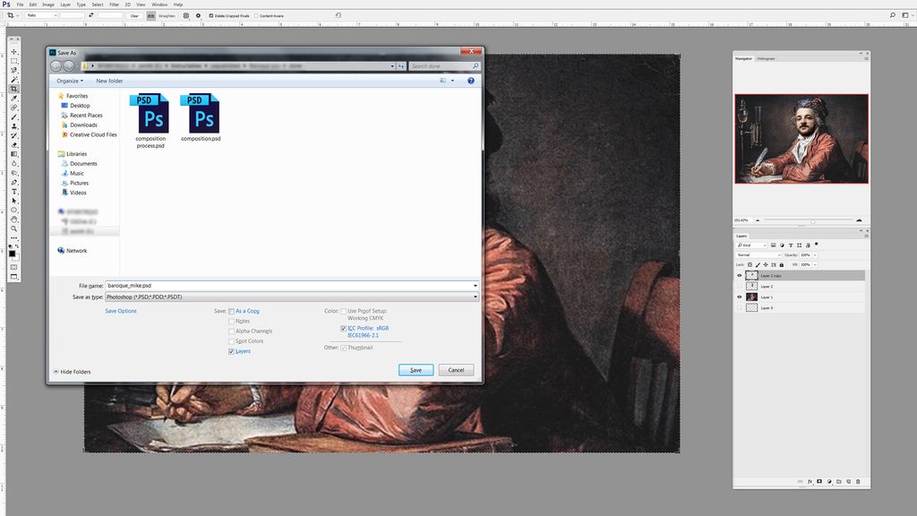The image size is (917, 516).
Task: Show the Layer 0 layer
Action: (739, 308)
